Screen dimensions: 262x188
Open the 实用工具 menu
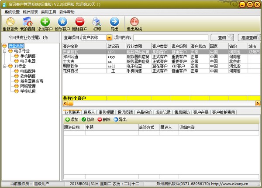pos(48,12)
